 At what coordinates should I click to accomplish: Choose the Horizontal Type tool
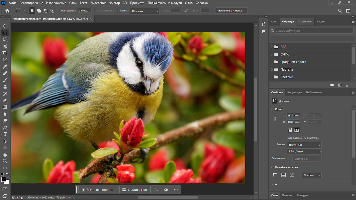(x=5, y=134)
